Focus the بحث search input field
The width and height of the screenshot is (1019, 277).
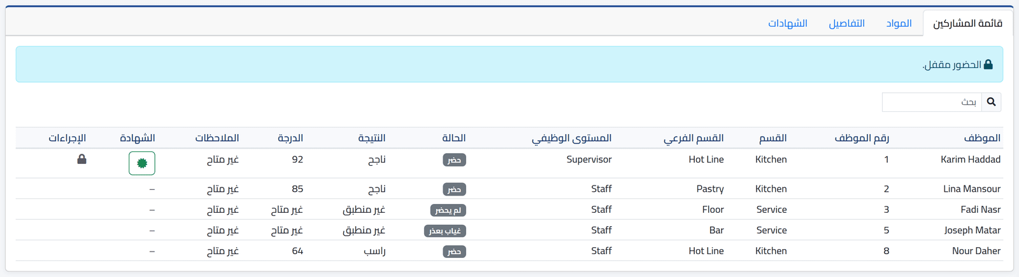[932, 102]
